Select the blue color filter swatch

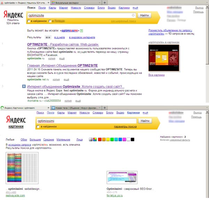coord(120,139)
